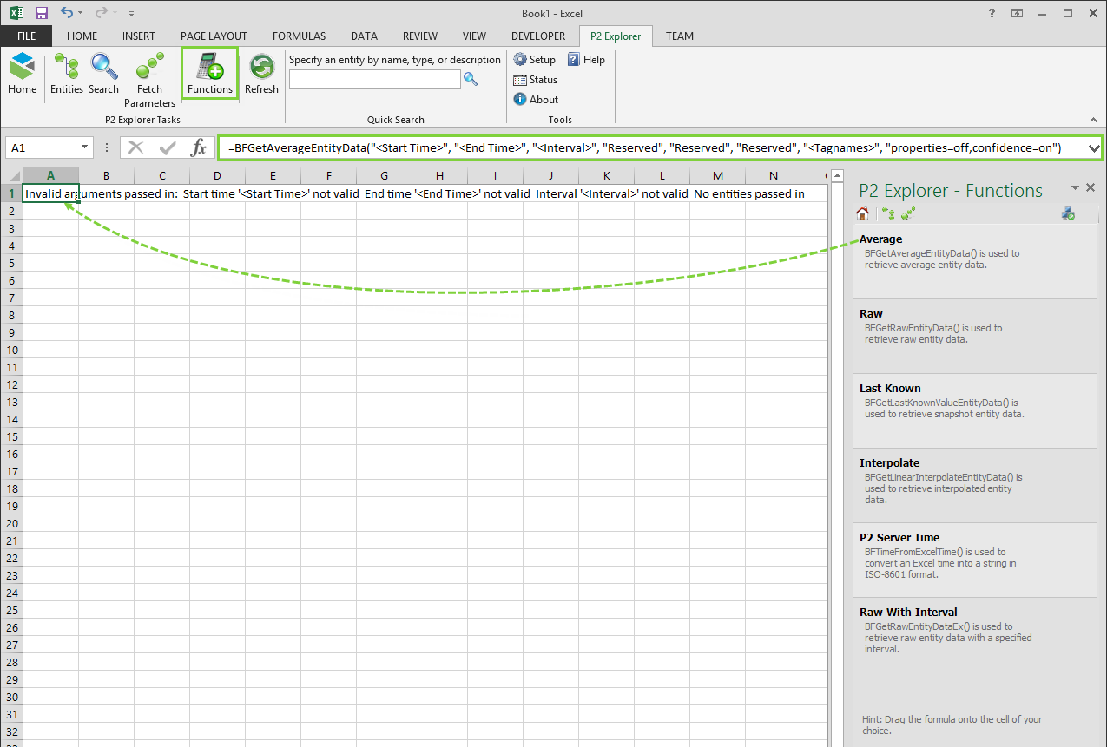Open the Search tool in P2 Explorer Tasks
1107x747 pixels.
103,73
